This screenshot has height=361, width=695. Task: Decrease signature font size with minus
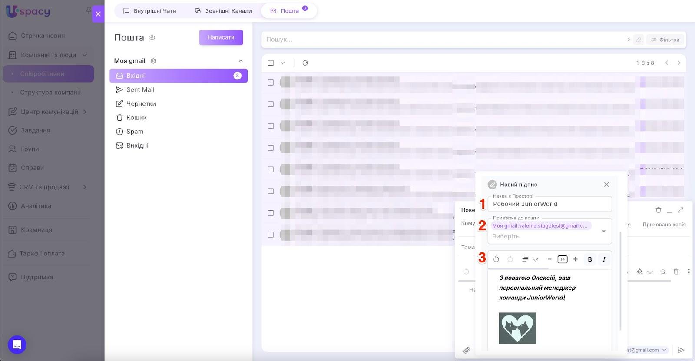pyautogui.click(x=549, y=259)
